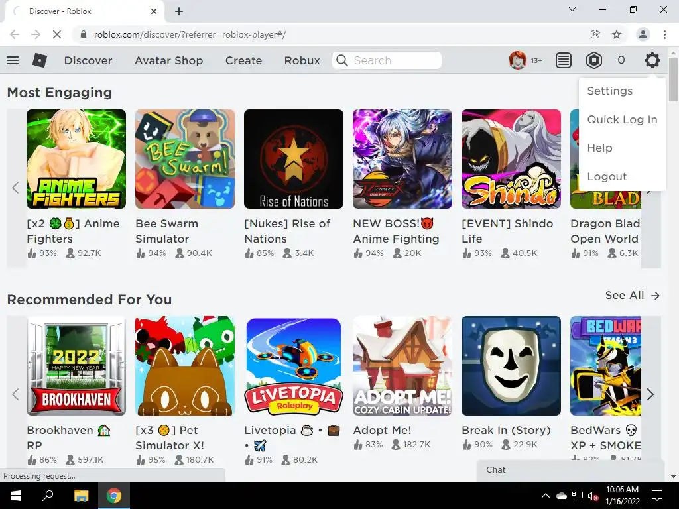This screenshot has width=679, height=509.
Task: Open Windows Start menu
Action: tap(16, 496)
